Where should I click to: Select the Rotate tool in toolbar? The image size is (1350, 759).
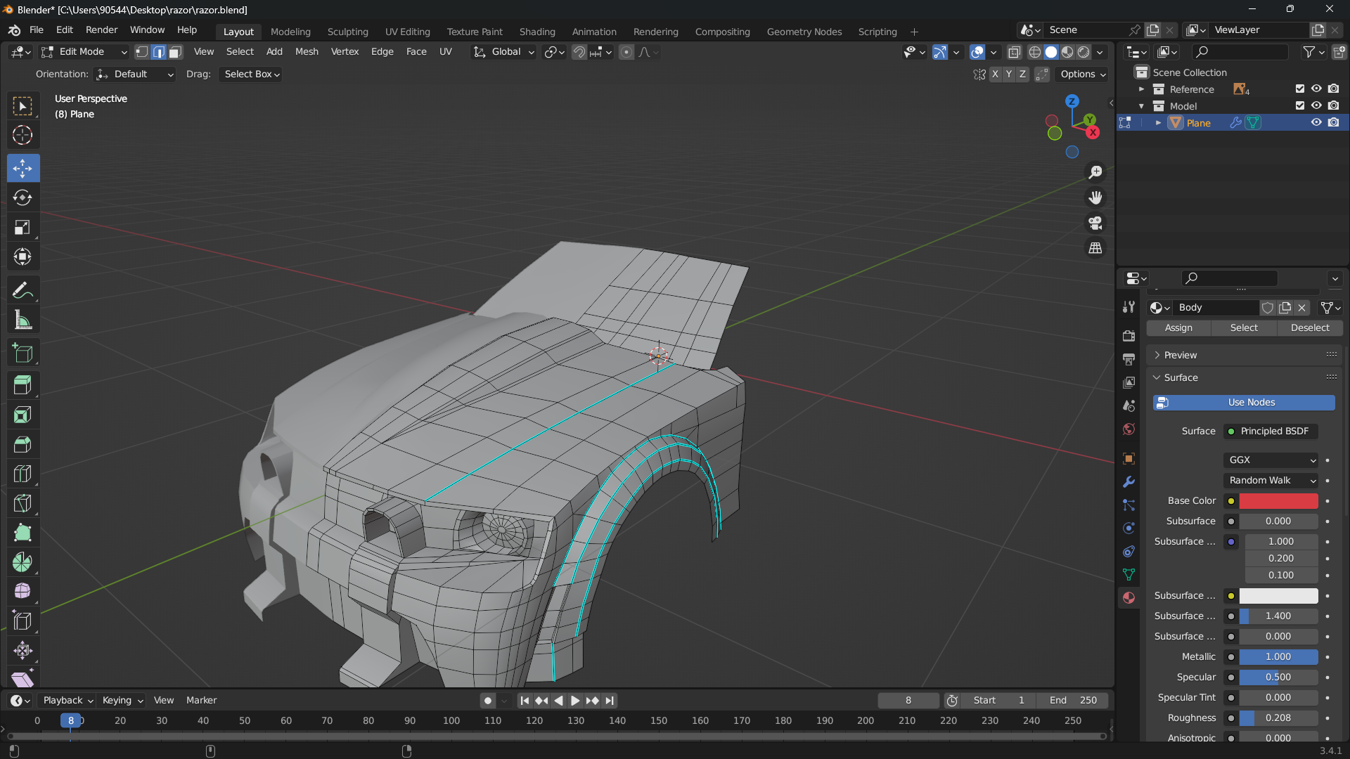[22, 197]
